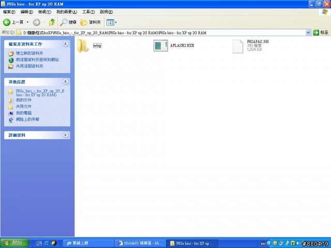Click the globe publish-to-web icon
This screenshot has height=248, width=331.
[x=11, y=60]
